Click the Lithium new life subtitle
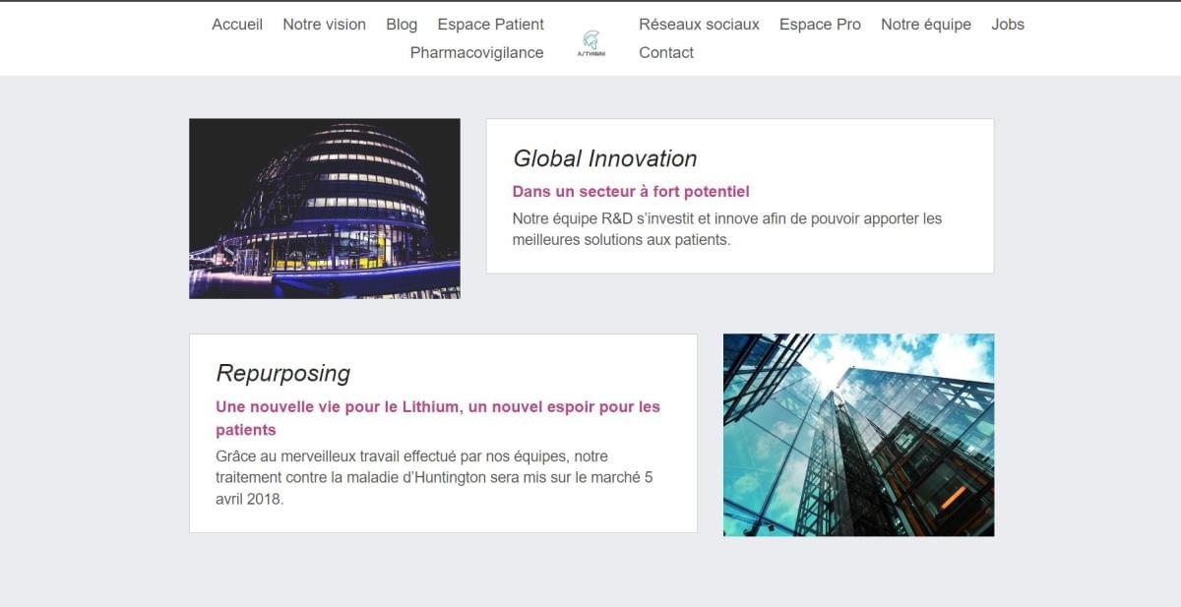 pos(438,417)
